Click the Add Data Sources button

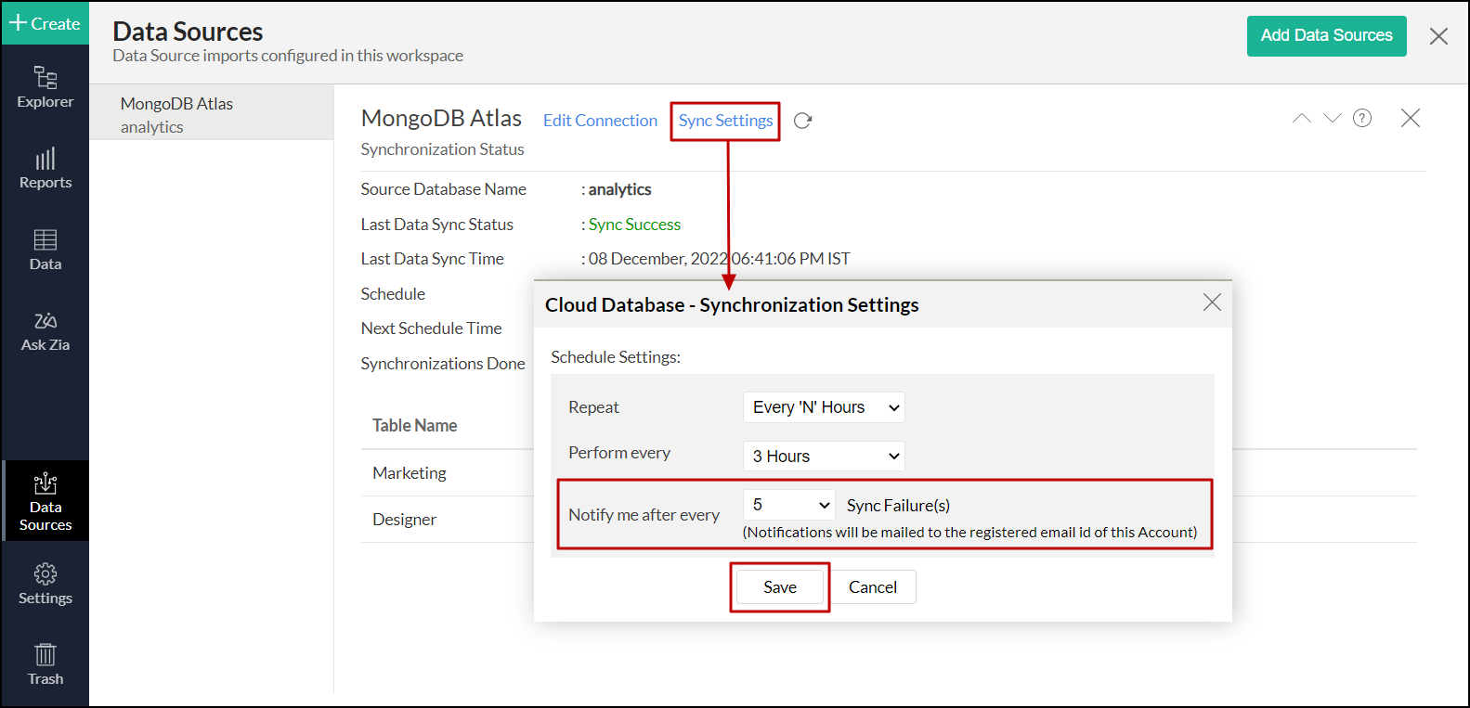tap(1326, 36)
